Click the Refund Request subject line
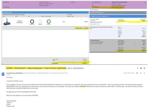This screenshot has height=107, width=149. coord(36,68)
